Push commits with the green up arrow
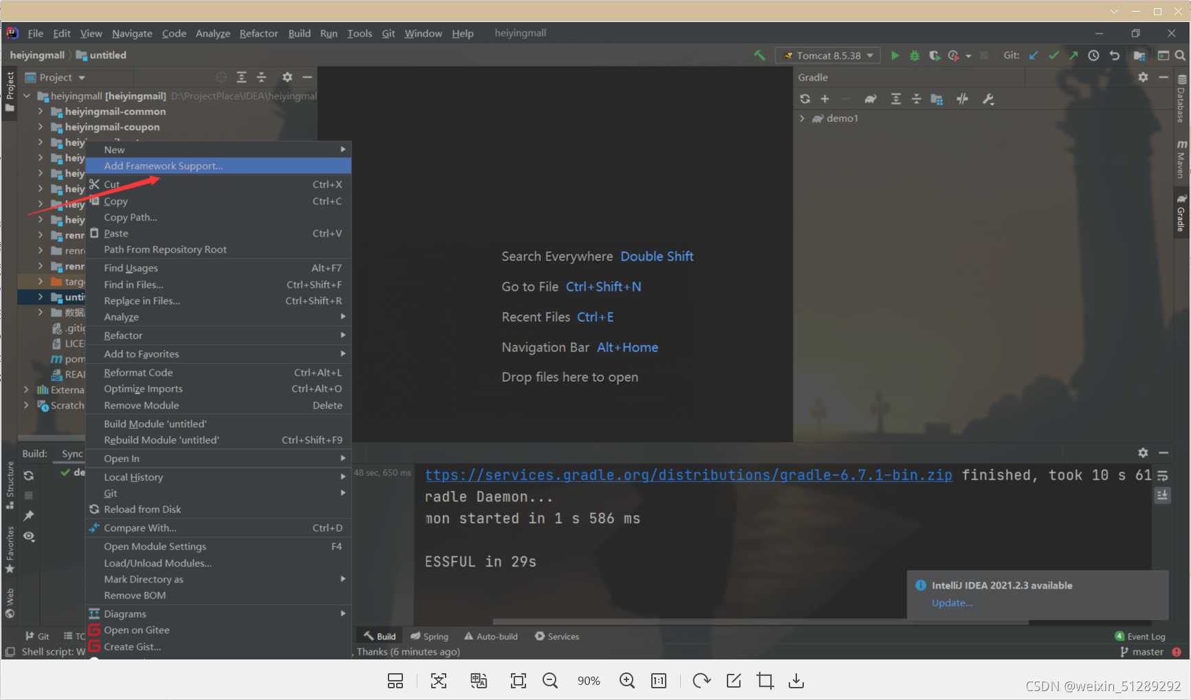The width and height of the screenshot is (1191, 700). 1073,56
